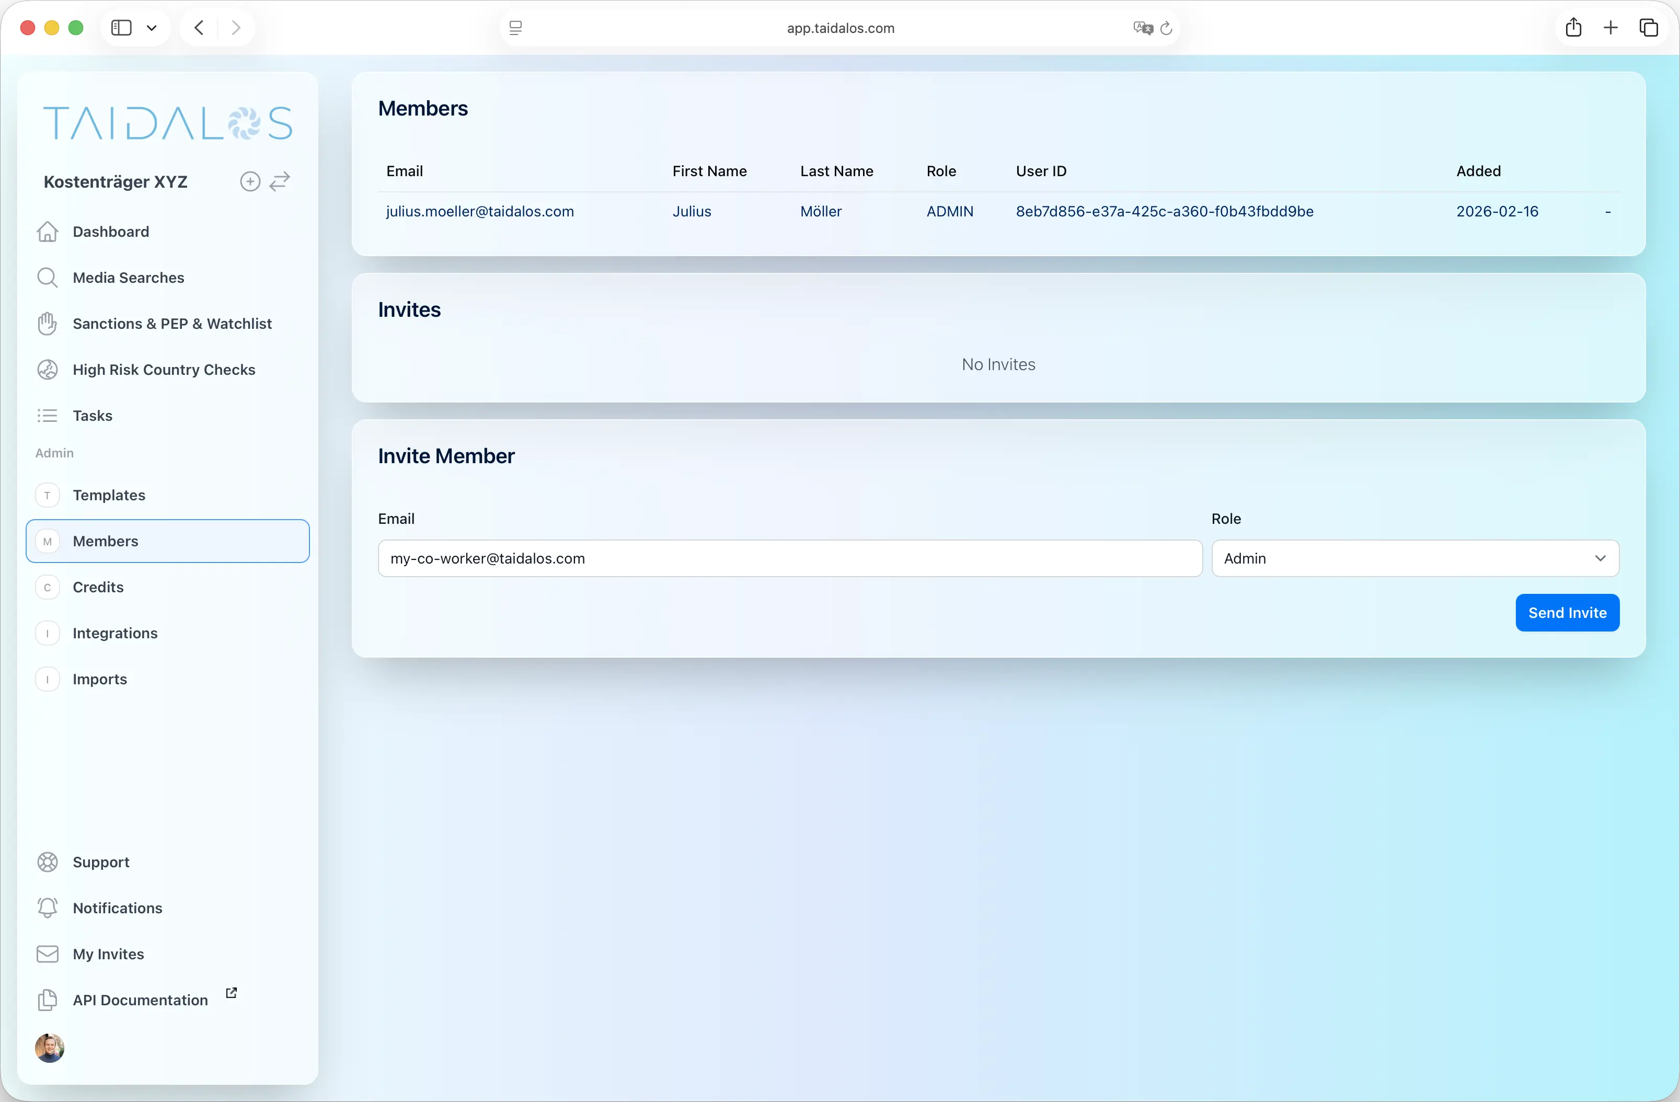The height and width of the screenshot is (1102, 1680).
Task: Click the Send Invite button
Action: point(1567,612)
